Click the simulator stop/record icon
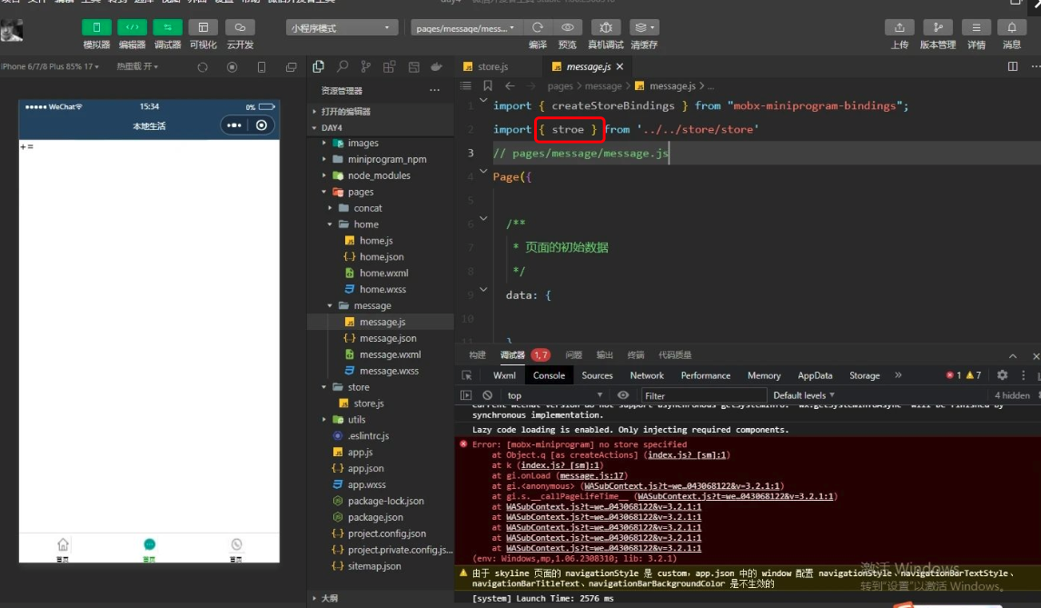 232,67
